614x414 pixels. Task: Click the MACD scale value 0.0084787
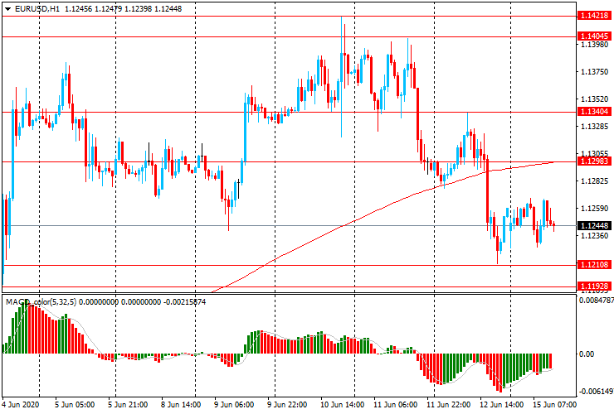pos(597,301)
